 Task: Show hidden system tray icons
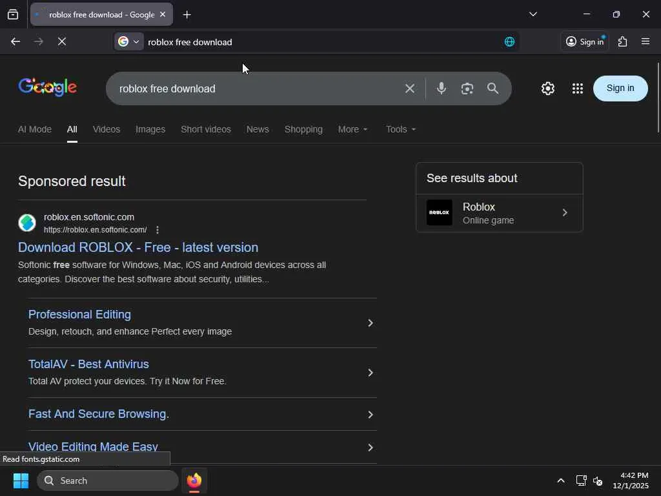[561, 480]
